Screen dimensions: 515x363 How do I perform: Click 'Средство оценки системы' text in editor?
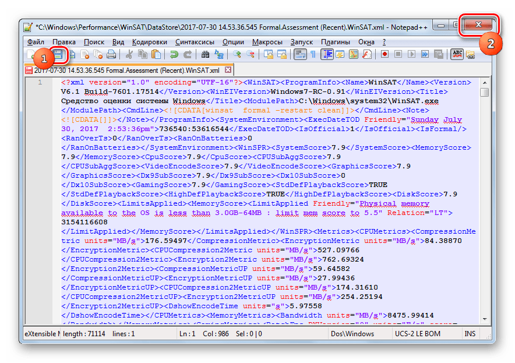point(114,101)
